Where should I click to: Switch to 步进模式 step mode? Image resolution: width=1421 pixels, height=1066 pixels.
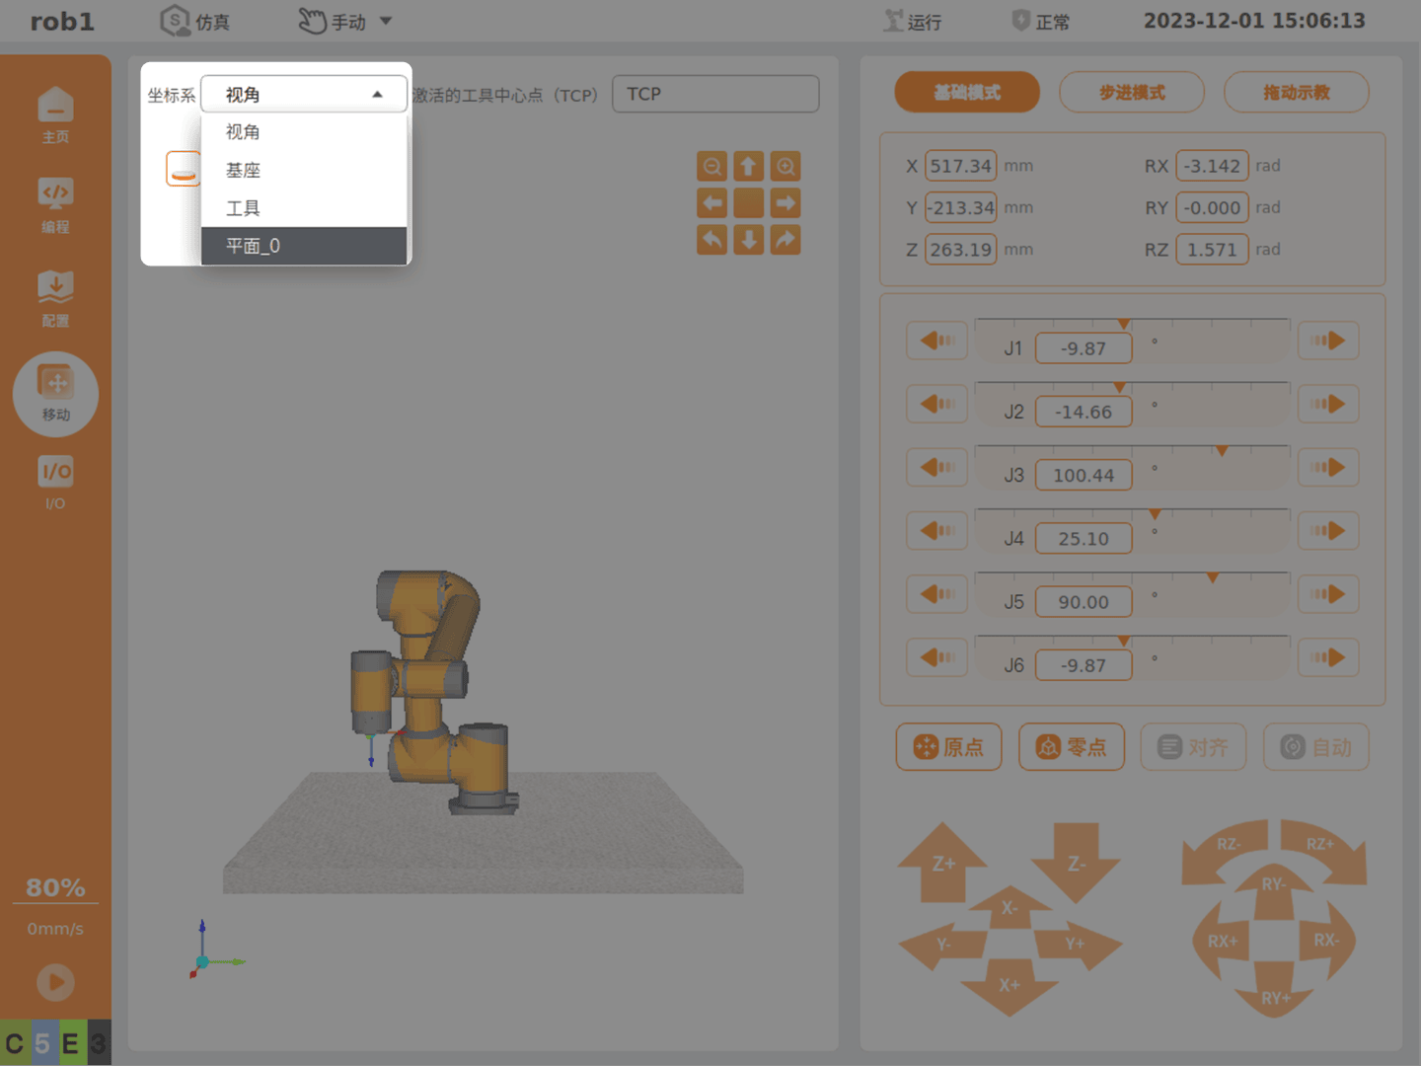point(1132,92)
